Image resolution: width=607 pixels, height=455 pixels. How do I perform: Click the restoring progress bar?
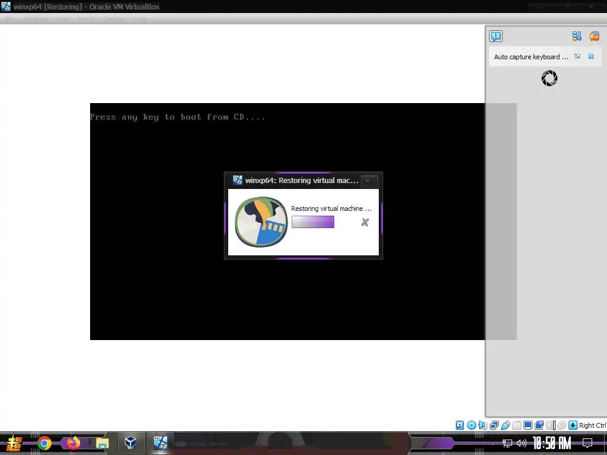pos(313,222)
